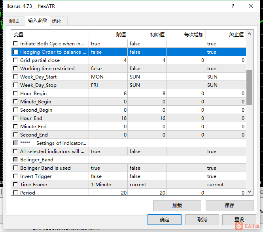
Task: Check the Time Frame checkbox
Action: pyautogui.click(x=15, y=185)
